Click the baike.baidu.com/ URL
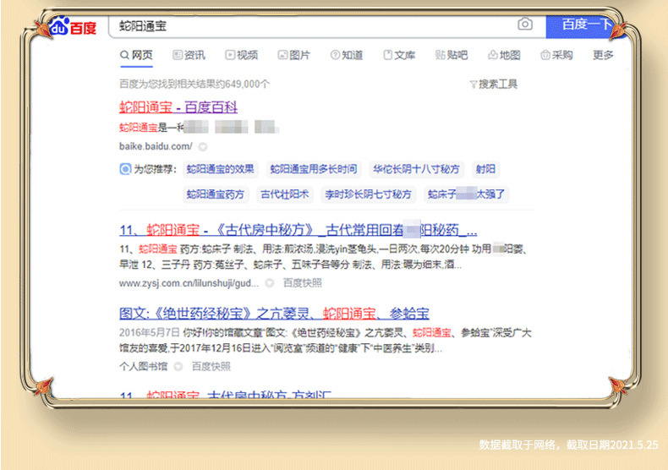 click(x=156, y=146)
